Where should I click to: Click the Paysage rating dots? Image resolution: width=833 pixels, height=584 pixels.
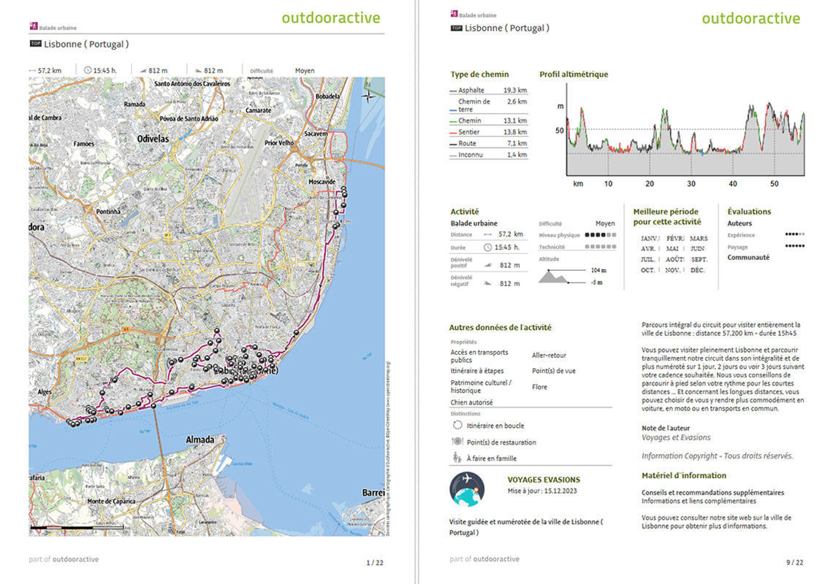[x=795, y=246]
